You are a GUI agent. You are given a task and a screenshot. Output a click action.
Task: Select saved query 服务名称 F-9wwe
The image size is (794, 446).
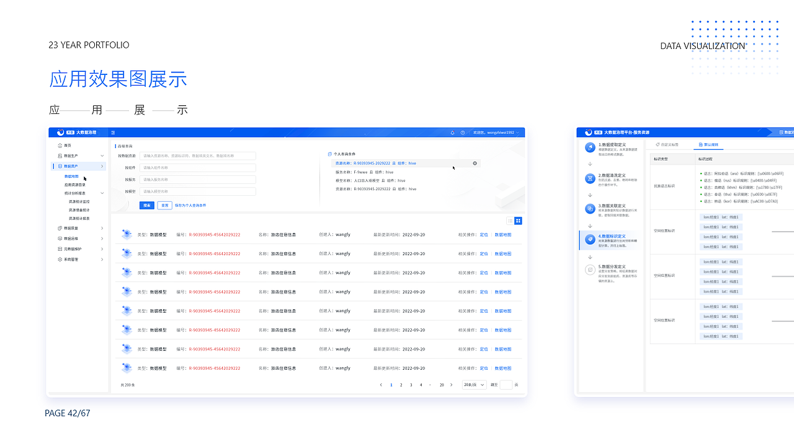365,172
